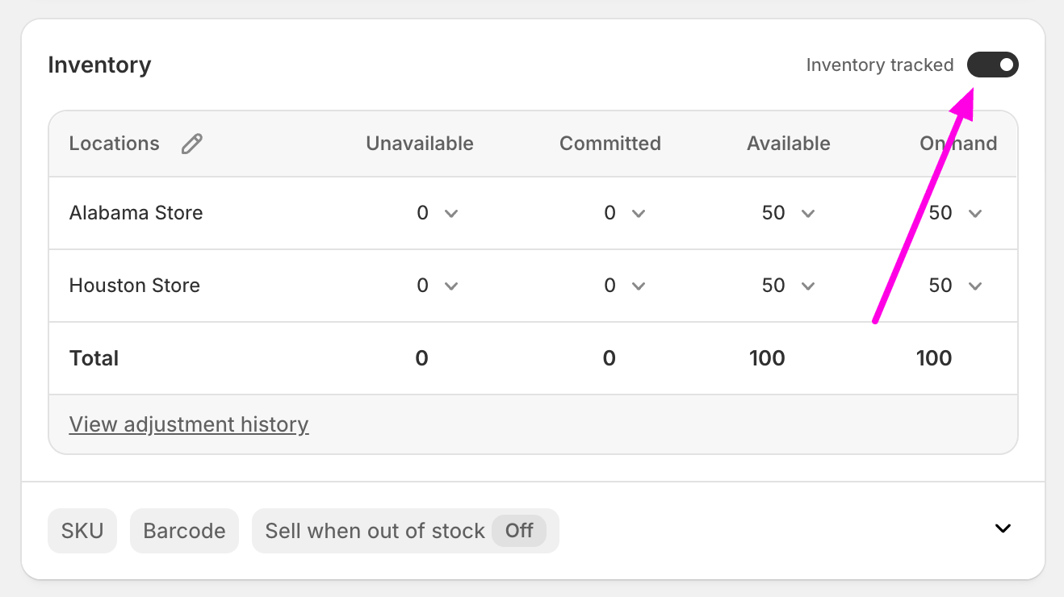Click the Inventory section heading
Viewport: 1064px width, 597px height.
[99, 65]
